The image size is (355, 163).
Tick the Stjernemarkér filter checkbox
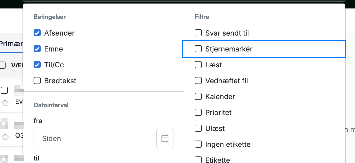pyautogui.click(x=198, y=49)
